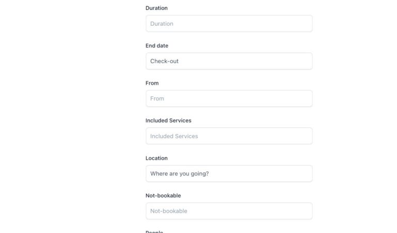Image resolution: width=397 pixels, height=233 pixels.
Task: Click the 'Where are you going?' text
Action: coord(180,174)
